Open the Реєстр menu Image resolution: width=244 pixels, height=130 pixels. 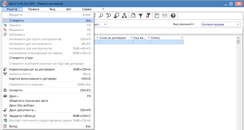pyautogui.click(x=12, y=9)
